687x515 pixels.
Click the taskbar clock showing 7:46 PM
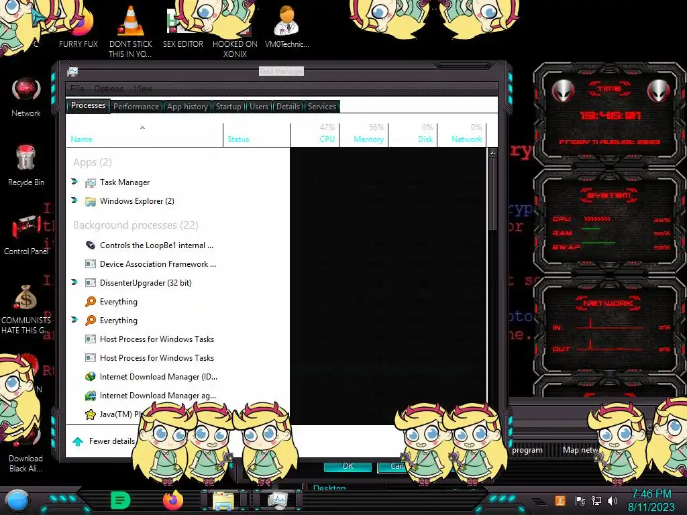click(x=651, y=500)
